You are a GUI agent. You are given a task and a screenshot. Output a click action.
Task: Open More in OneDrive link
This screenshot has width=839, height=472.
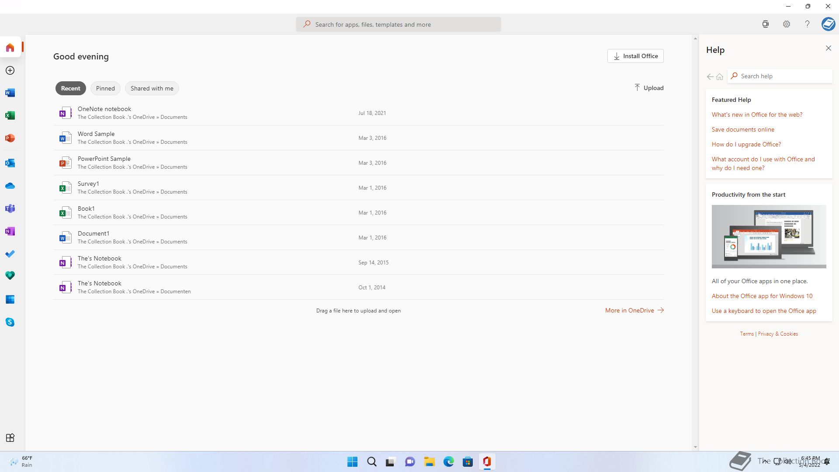tap(634, 310)
